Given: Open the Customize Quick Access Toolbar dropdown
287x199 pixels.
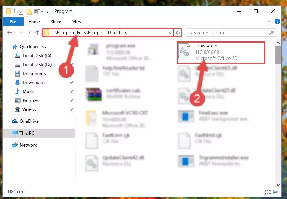Looking at the screenshot, I should [x=47, y=12].
